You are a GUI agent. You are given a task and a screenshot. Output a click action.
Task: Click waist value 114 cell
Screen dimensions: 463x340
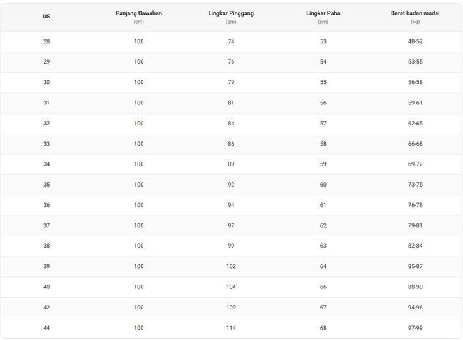point(231,328)
